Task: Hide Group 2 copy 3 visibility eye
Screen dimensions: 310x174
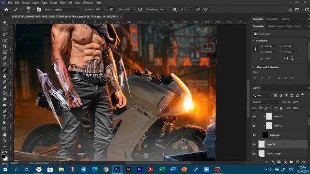Action: (x=254, y=154)
